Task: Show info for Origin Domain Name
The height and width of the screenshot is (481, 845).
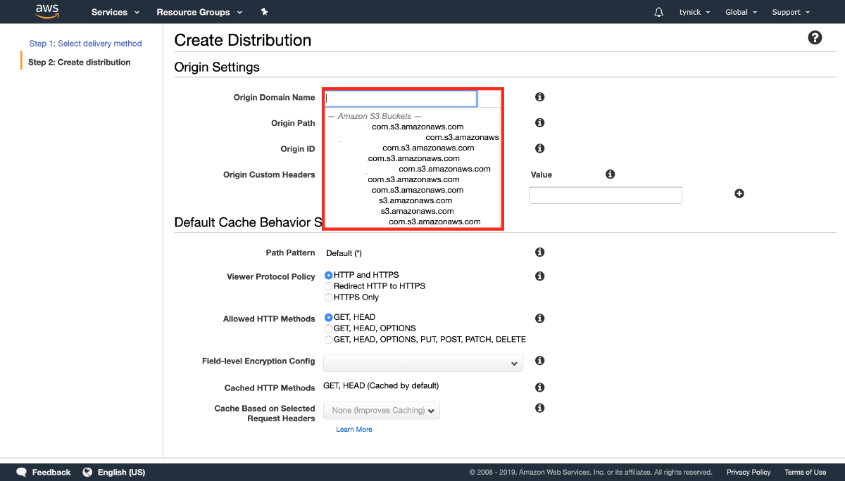Action: point(540,97)
